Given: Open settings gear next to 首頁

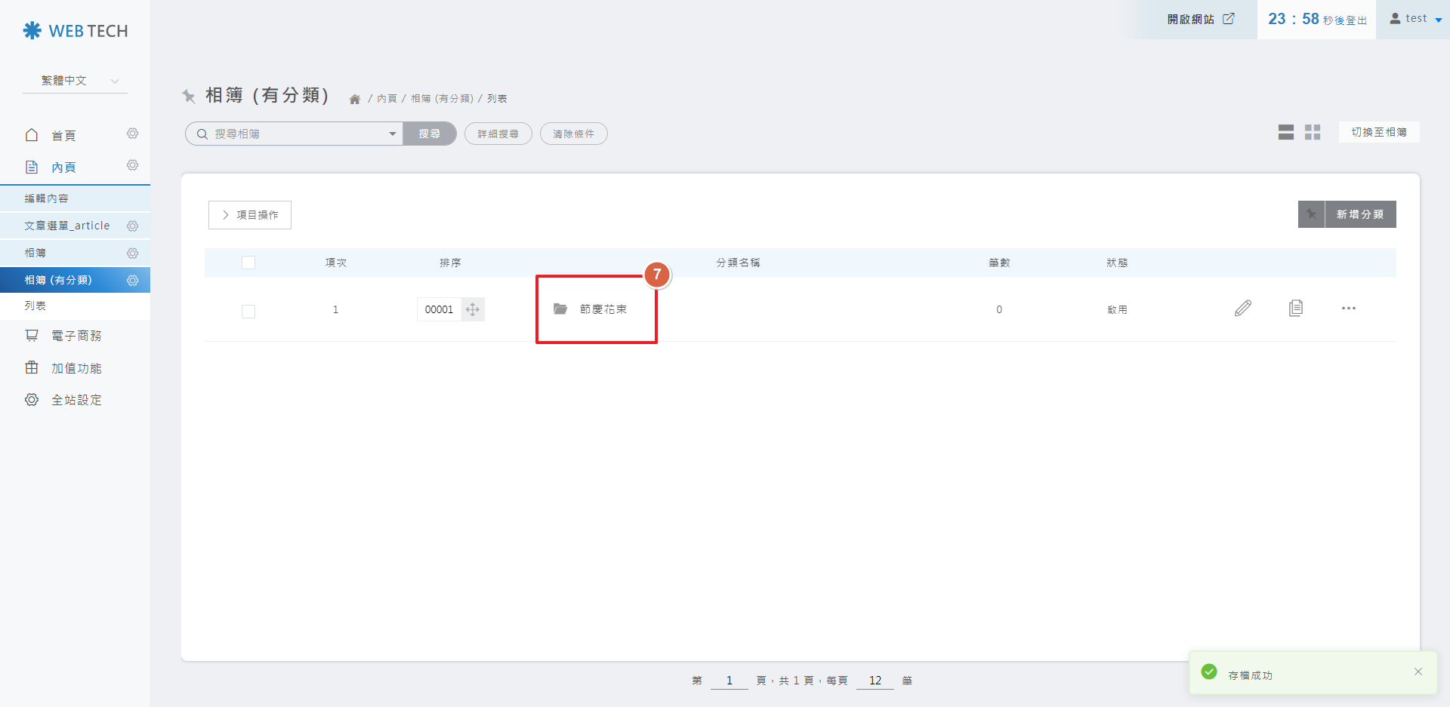Looking at the screenshot, I should tap(133, 134).
